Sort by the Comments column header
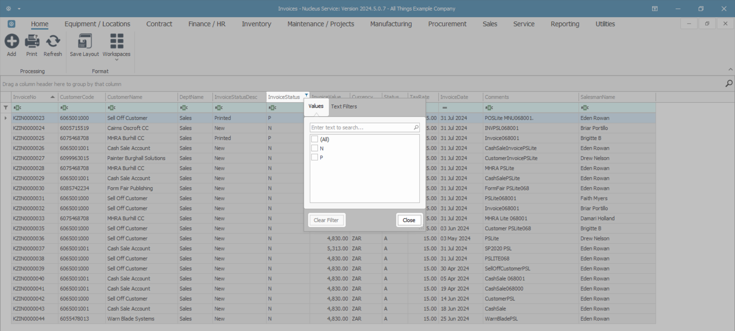The height and width of the screenshot is (331, 735). pos(531,97)
